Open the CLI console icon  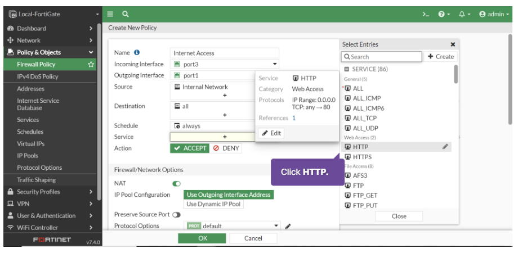point(426,14)
